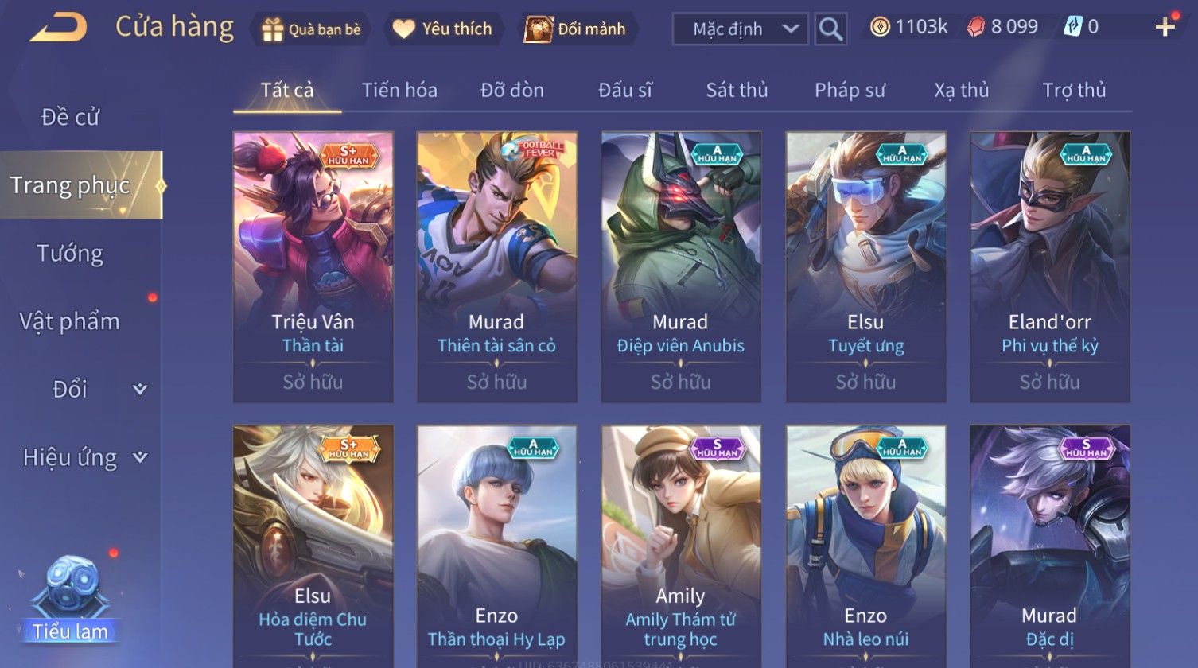This screenshot has height=668, width=1198.
Task: Open the Yêu thích favorites list
Action: click(444, 29)
